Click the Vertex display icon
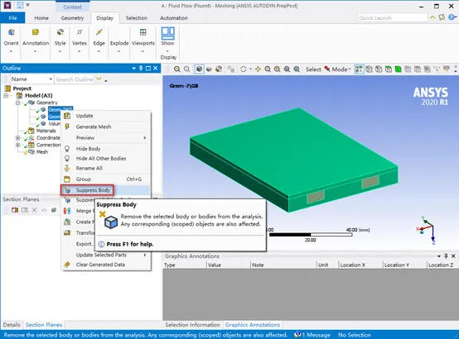 coord(80,32)
